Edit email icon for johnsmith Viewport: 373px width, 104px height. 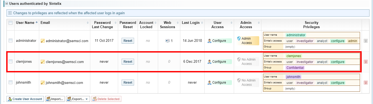42,83
